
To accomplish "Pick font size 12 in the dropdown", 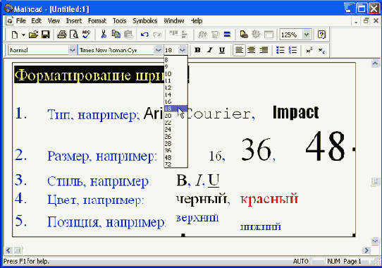I will coord(175,87).
